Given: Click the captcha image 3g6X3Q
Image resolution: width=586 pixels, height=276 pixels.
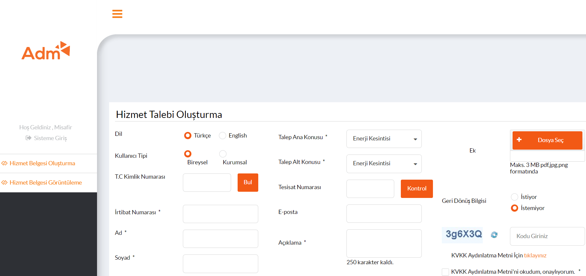Looking at the screenshot, I should point(462,235).
